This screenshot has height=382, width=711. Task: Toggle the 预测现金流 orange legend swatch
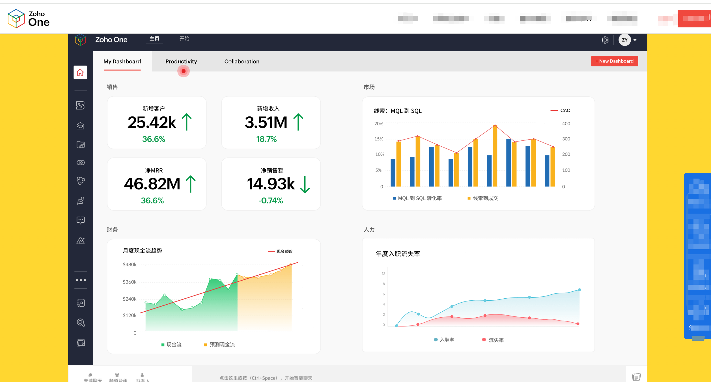click(x=206, y=345)
